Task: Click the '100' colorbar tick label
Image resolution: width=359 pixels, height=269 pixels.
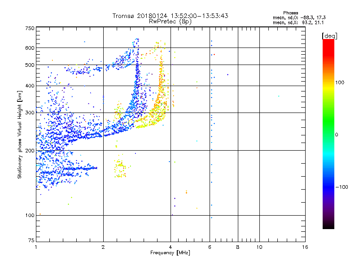Action: click(340, 82)
